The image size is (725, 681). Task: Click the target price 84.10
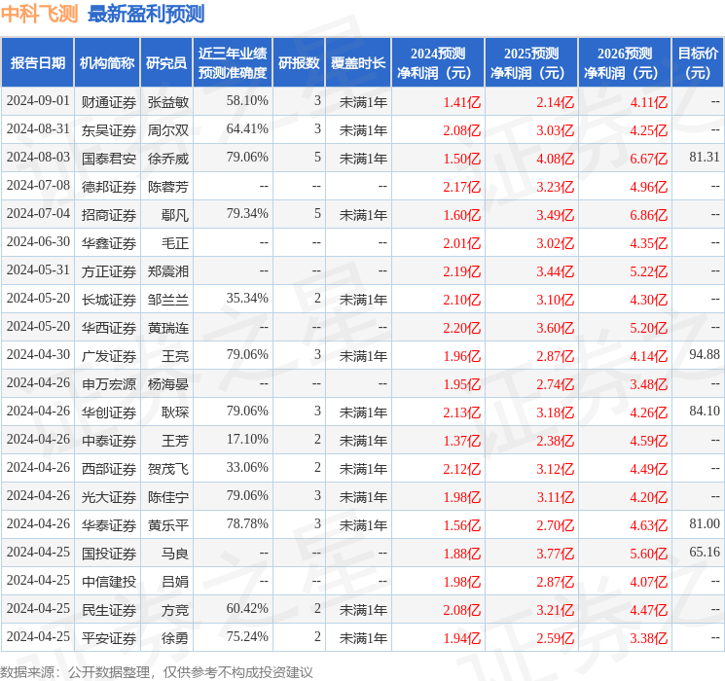pyautogui.click(x=705, y=411)
